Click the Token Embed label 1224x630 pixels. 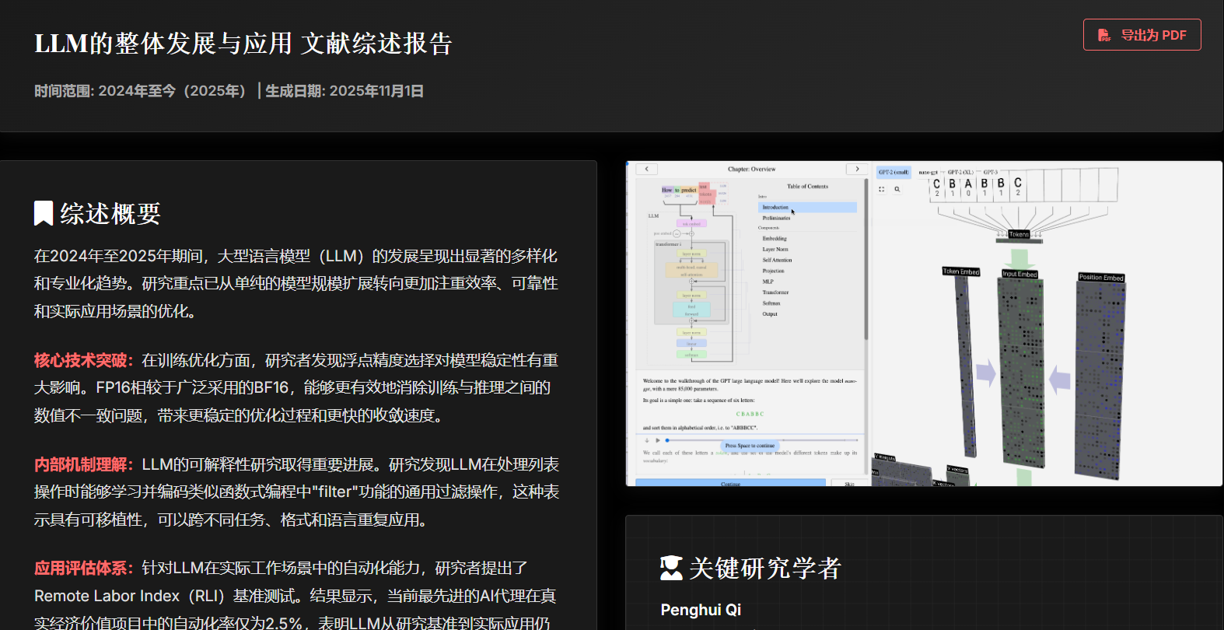[961, 271]
